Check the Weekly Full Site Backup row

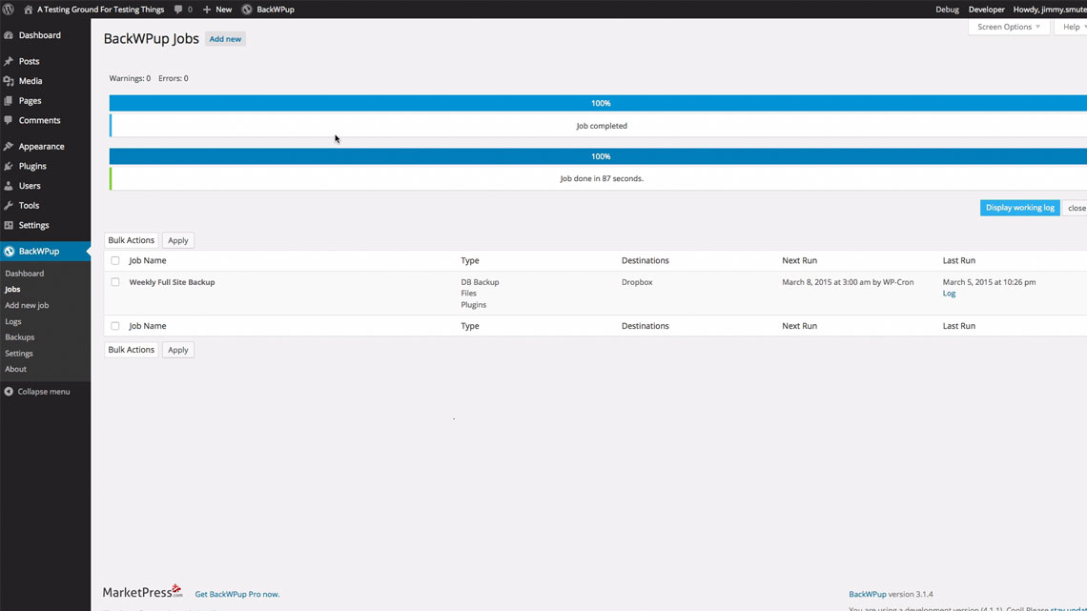coord(115,282)
